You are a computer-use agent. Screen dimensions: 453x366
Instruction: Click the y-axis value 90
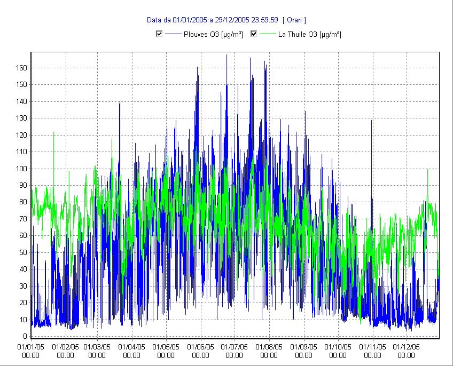click(23, 185)
